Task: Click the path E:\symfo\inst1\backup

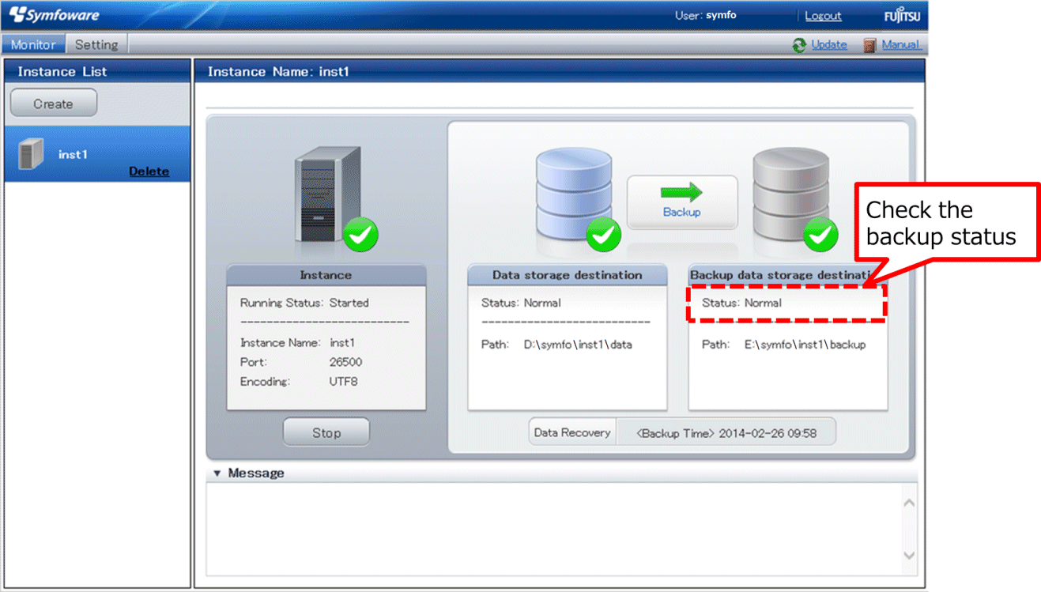Action: pyautogui.click(x=805, y=345)
